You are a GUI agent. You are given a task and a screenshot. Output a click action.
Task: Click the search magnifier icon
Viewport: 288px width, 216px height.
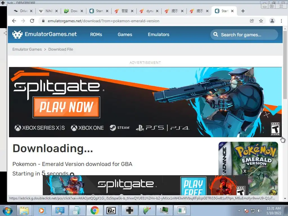(216, 35)
